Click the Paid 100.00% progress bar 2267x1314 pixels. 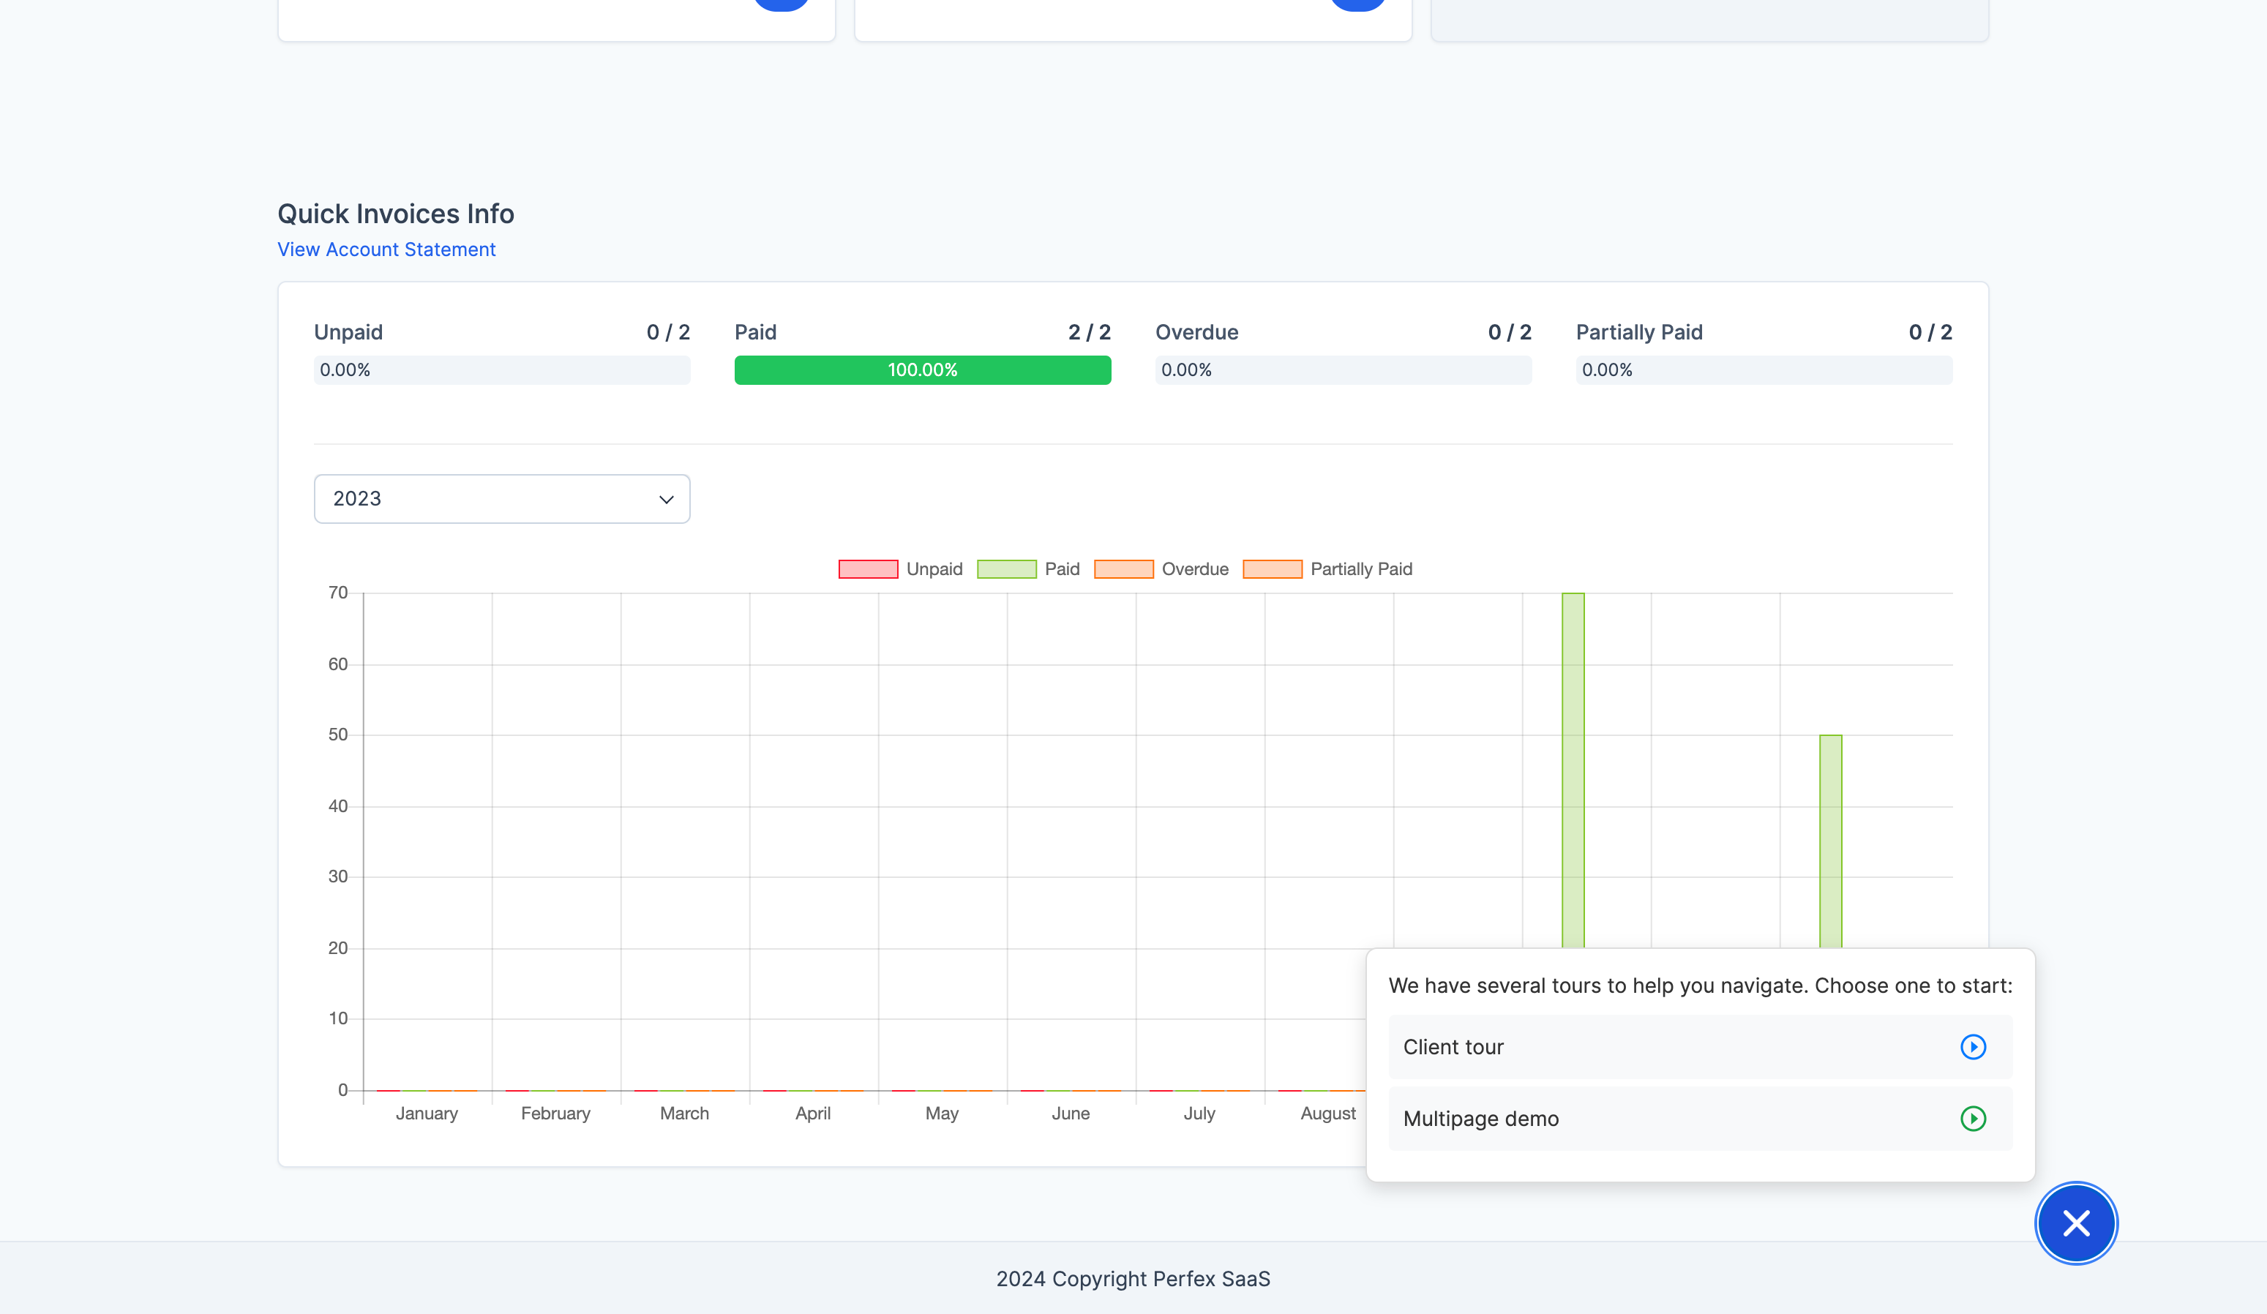pyautogui.click(x=922, y=370)
